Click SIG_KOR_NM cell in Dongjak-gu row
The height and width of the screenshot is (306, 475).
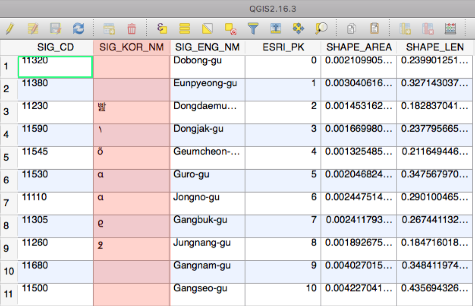pos(131,135)
